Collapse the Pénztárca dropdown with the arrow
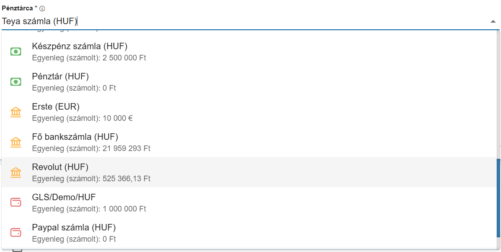This screenshot has width=501, height=252. pyautogui.click(x=493, y=21)
